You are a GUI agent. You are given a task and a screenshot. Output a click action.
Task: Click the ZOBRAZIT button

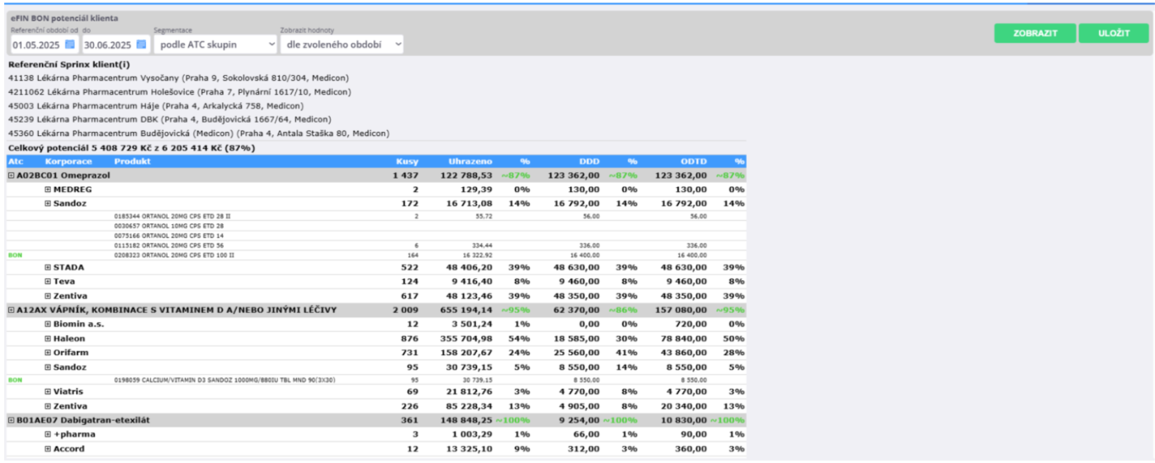pos(1035,33)
